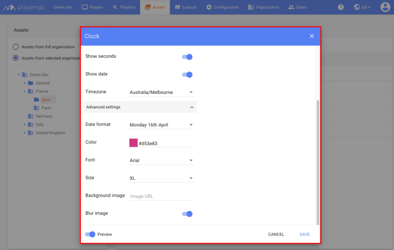Click the pink color swatch

(134, 143)
